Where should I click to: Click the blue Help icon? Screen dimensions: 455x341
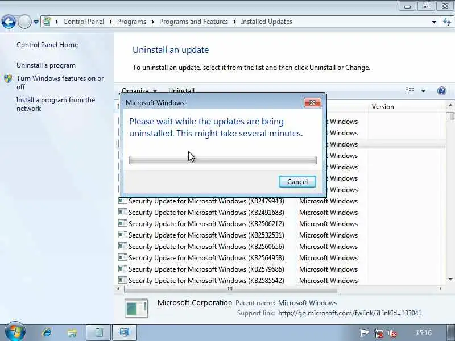pyautogui.click(x=442, y=91)
